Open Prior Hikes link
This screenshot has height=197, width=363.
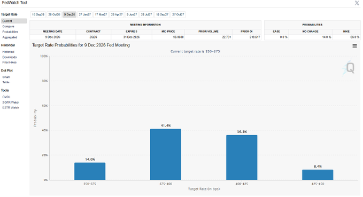(x=10, y=62)
